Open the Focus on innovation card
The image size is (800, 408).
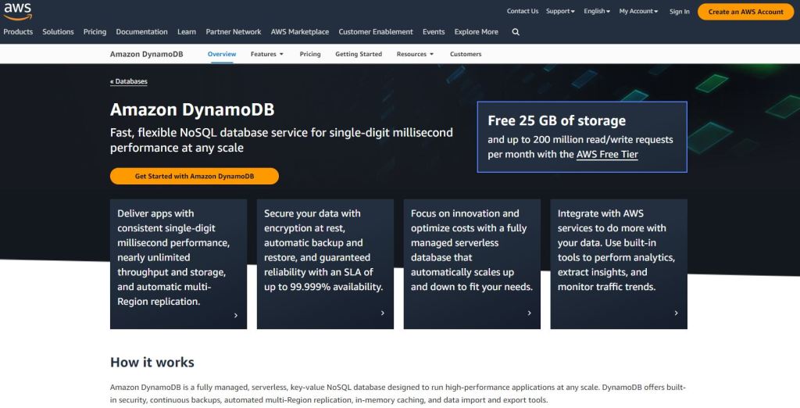pyautogui.click(x=472, y=264)
